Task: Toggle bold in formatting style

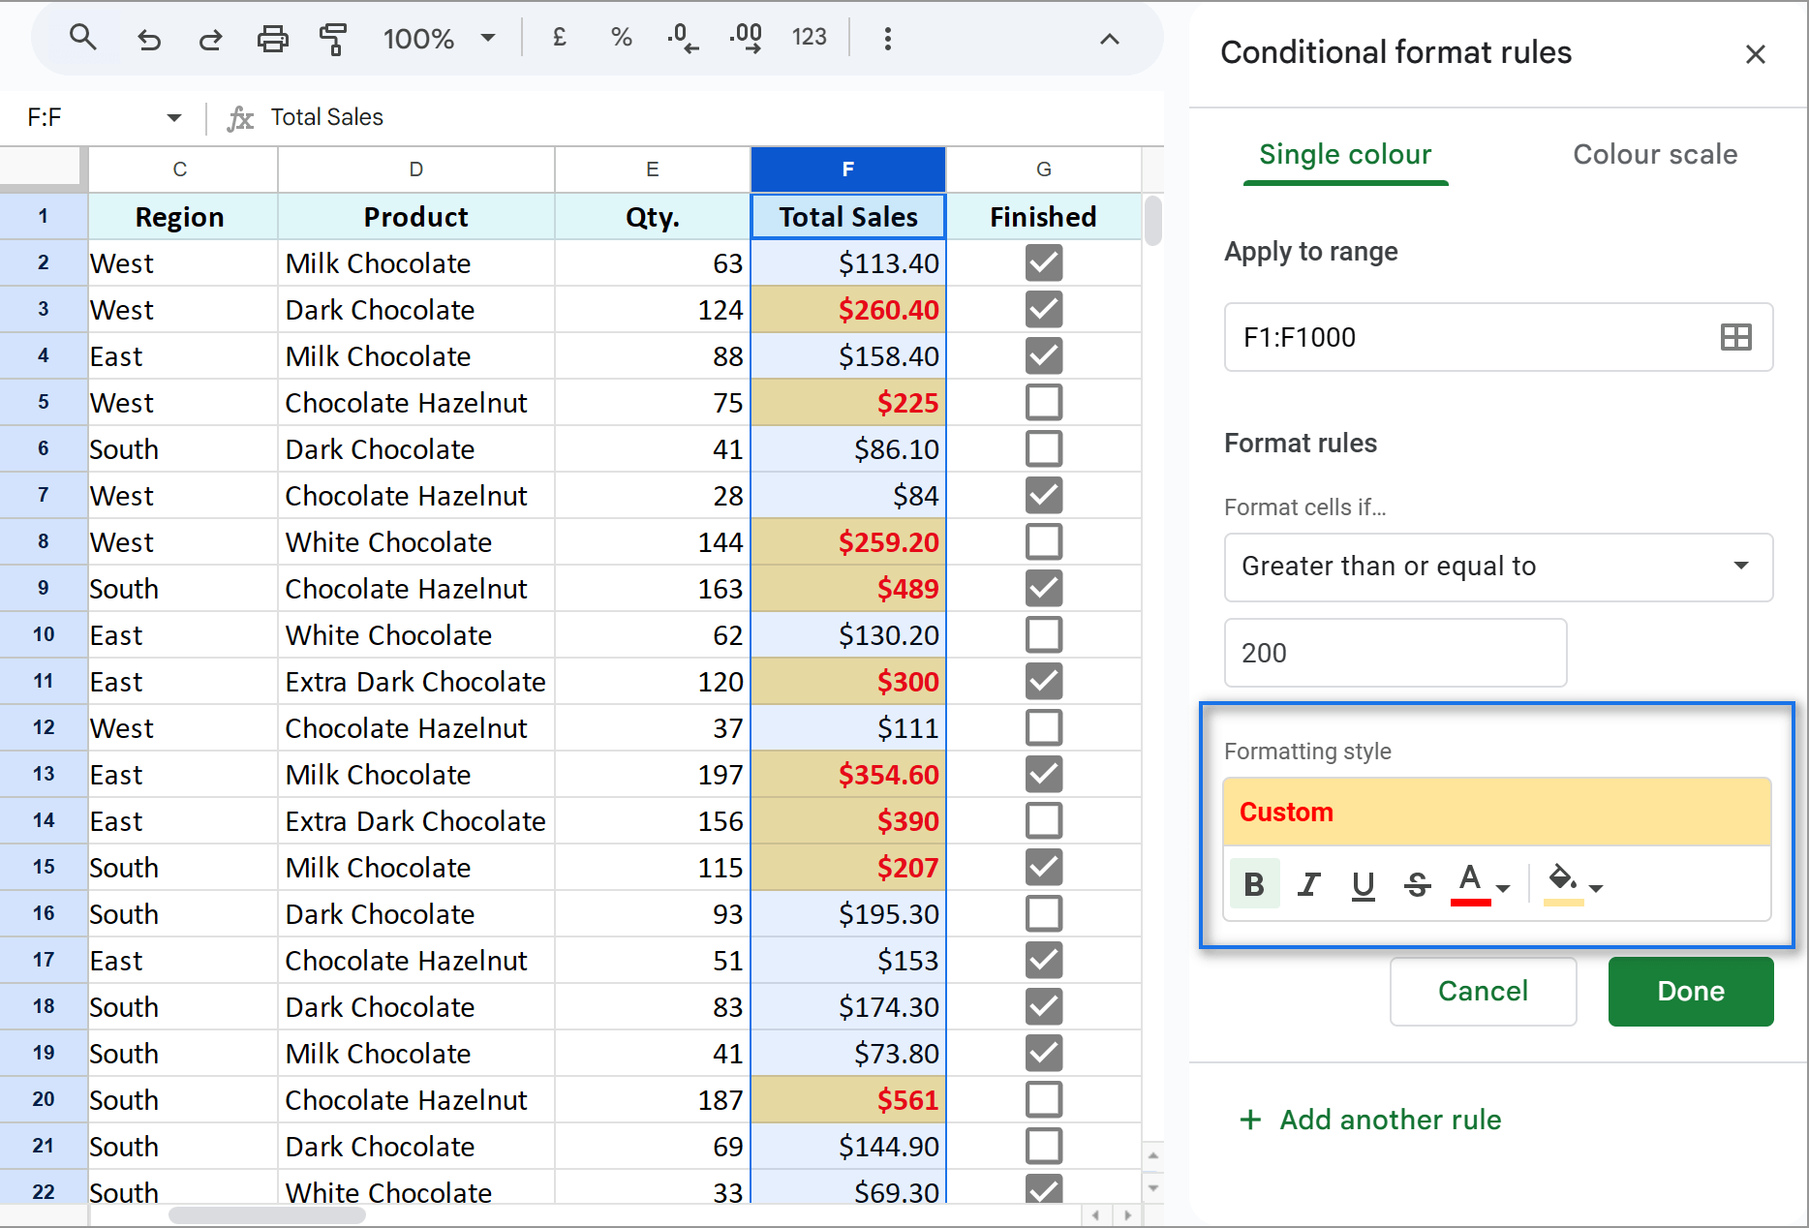Action: 1254,884
